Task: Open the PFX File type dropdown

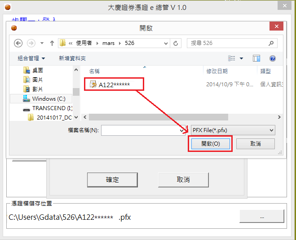Action: point(233,130)
